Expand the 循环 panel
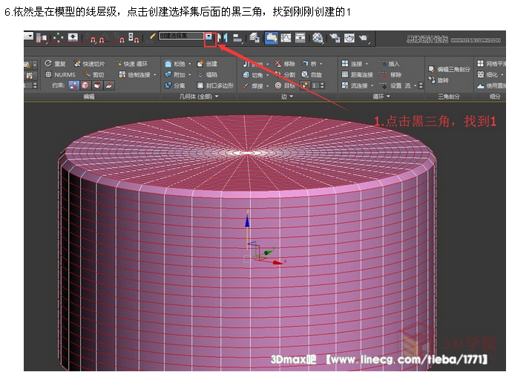Screen dimensions: 509x372 381,97
